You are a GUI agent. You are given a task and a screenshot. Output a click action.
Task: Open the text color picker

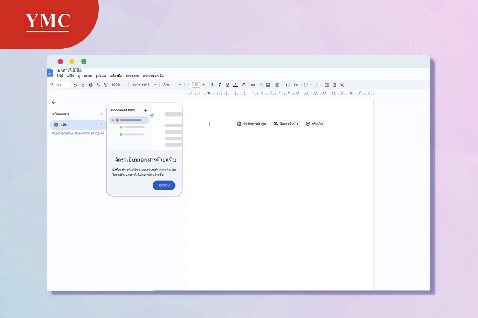[x=235, y=85]
